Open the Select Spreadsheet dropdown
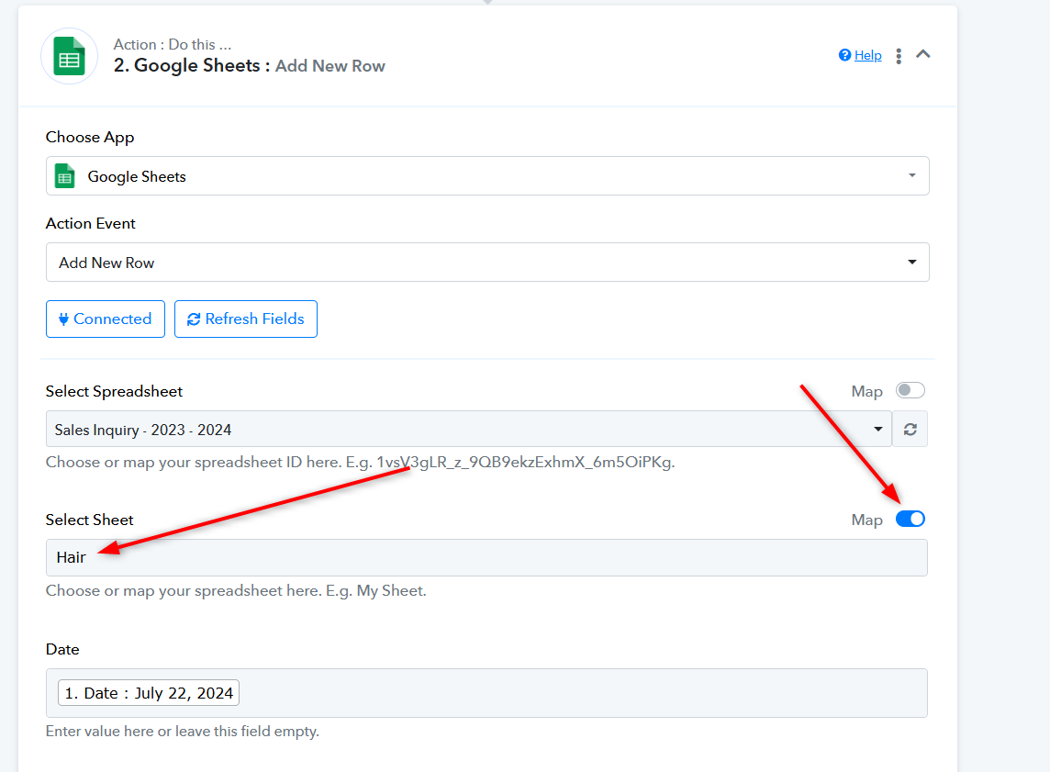 click(x=468, y=430)
